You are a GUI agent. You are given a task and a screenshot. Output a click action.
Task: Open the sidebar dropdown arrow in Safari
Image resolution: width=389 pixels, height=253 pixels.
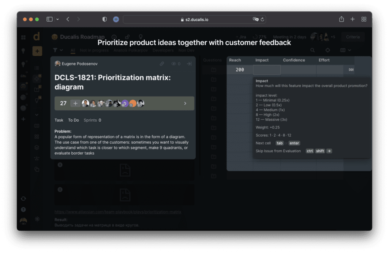point(58,19)
